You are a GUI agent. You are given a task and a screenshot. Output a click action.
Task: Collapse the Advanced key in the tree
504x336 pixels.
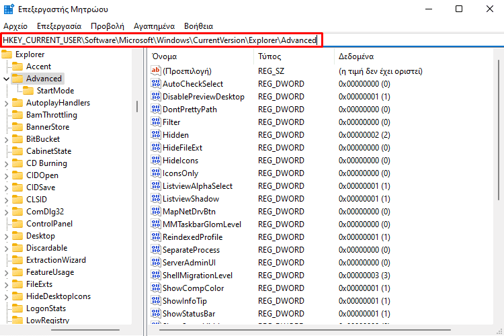pyautogui.click(x=6, y=79)
